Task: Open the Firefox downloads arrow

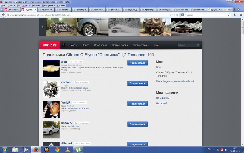Action: tap(235, 15)
